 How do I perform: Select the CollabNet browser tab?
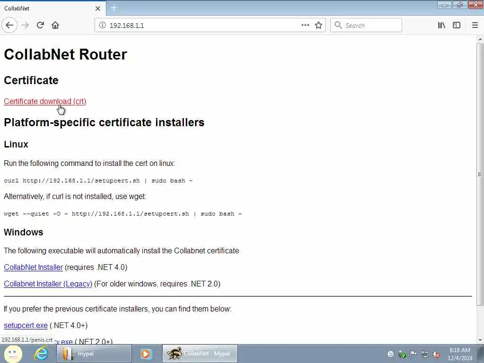pos(53,9)
